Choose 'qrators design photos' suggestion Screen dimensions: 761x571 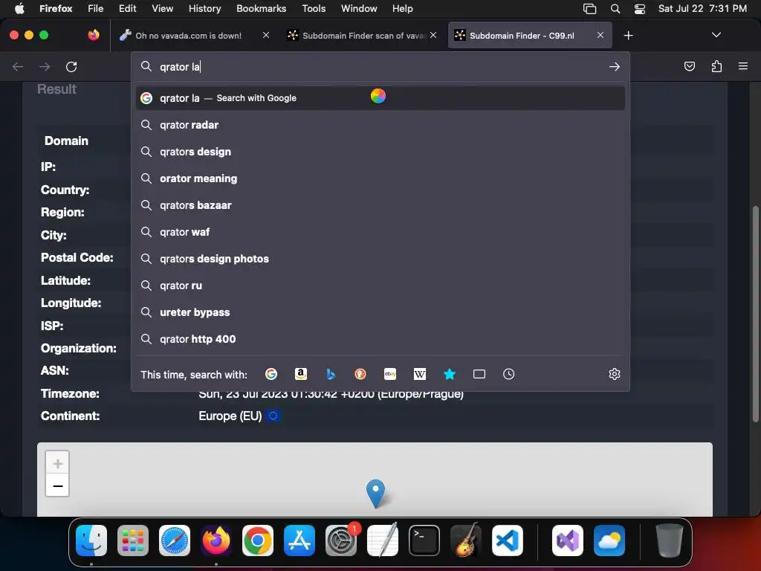(x=380, y=259)
